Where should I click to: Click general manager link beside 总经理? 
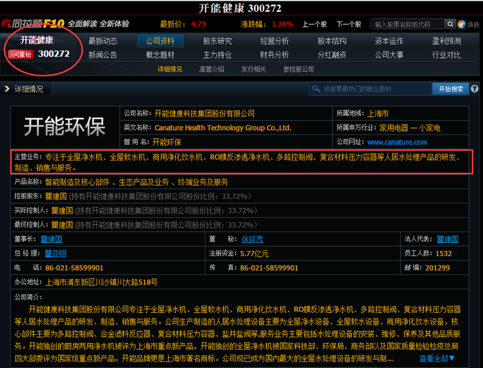[55, 253]
